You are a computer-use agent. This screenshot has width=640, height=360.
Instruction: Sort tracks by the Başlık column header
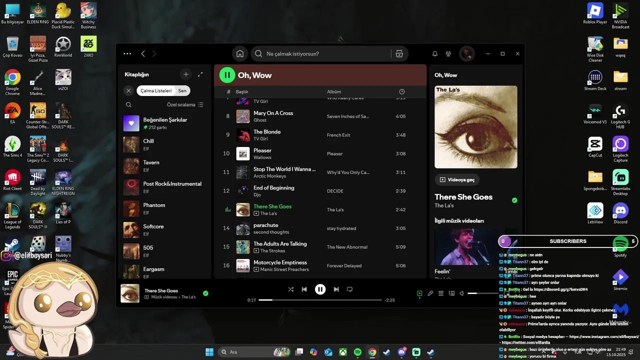242,91
